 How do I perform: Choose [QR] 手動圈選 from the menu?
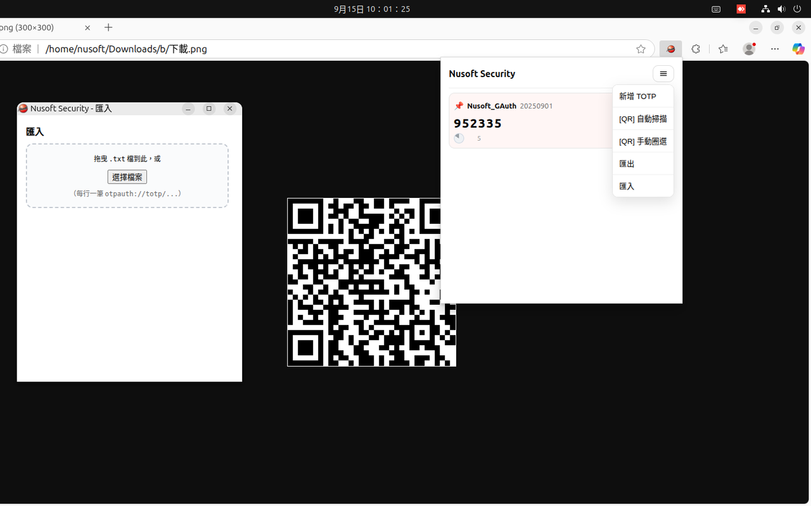click(x=642, y=141)
